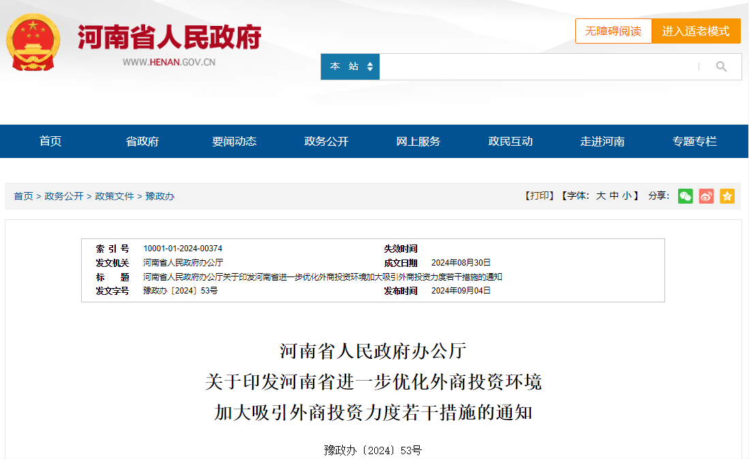Open 政务公开 in main navigation
This screenshot has width=749, height=459.
tap(326, 142)
